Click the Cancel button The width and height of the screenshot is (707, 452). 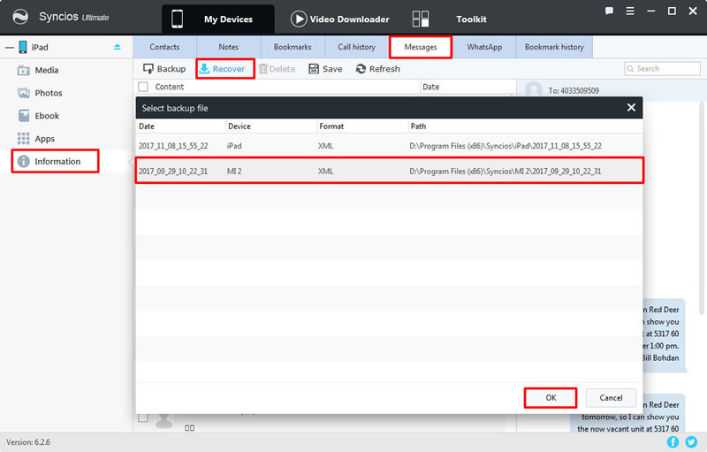611,397
